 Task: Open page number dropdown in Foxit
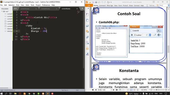coord(111,90)
